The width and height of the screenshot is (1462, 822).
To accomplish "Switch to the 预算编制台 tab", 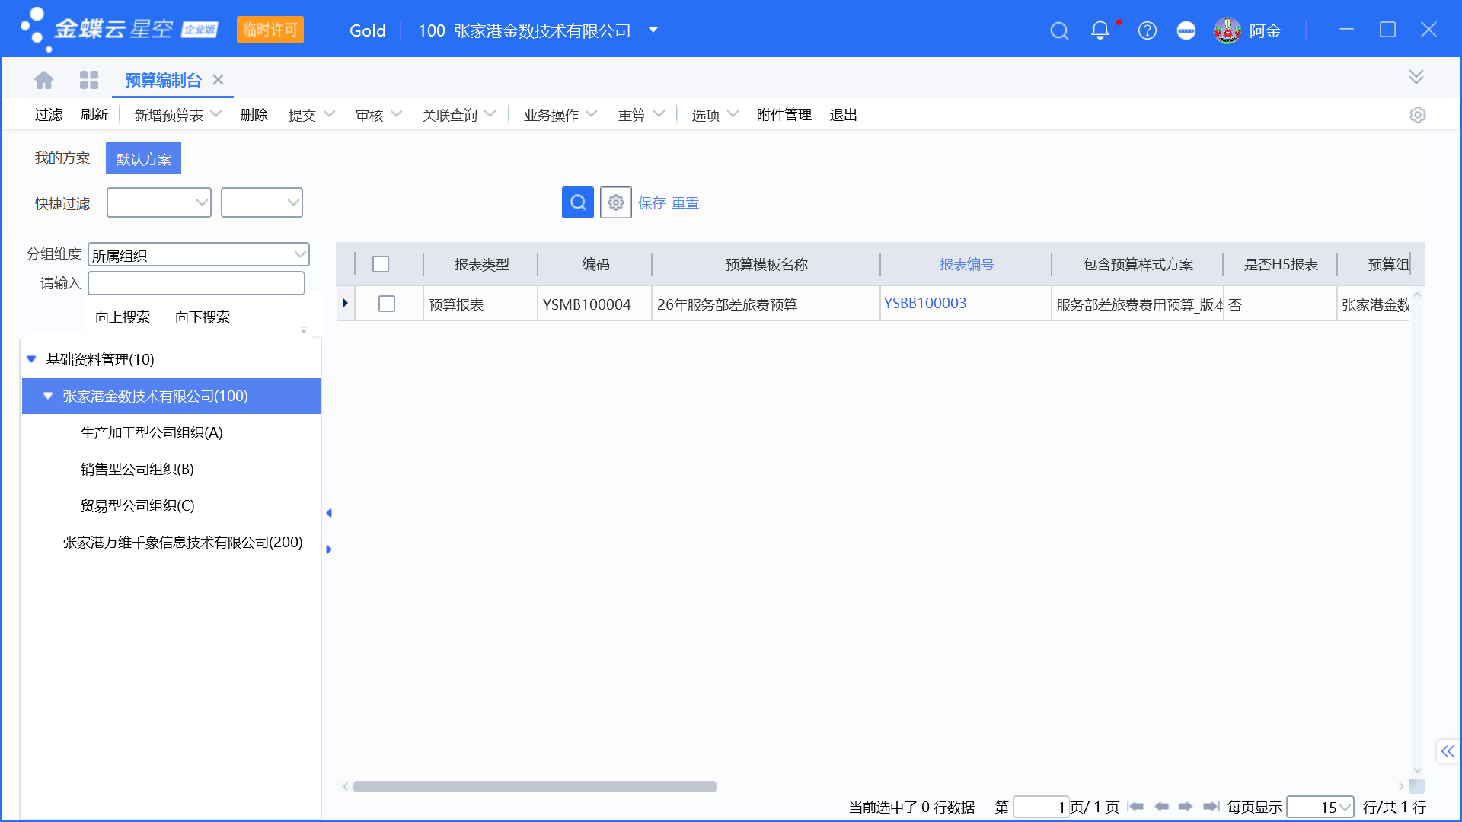I will click(164, 80).
